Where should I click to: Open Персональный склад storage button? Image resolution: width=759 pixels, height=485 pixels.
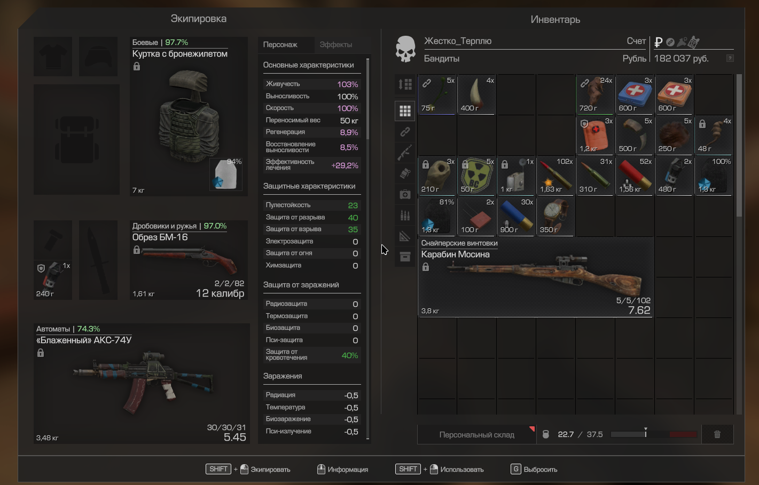pyautogui.click(x=476, y=435)
